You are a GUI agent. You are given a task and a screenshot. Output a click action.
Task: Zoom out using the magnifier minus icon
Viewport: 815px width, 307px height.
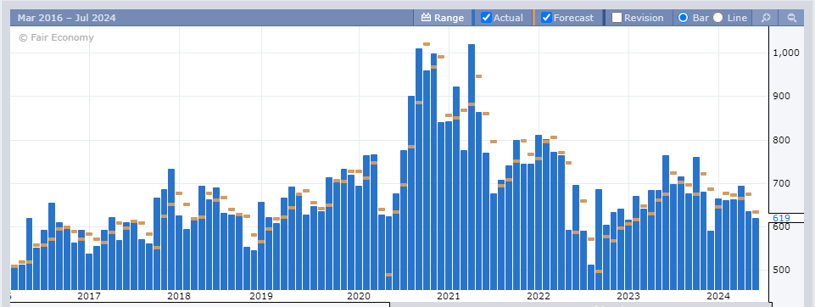791,18
